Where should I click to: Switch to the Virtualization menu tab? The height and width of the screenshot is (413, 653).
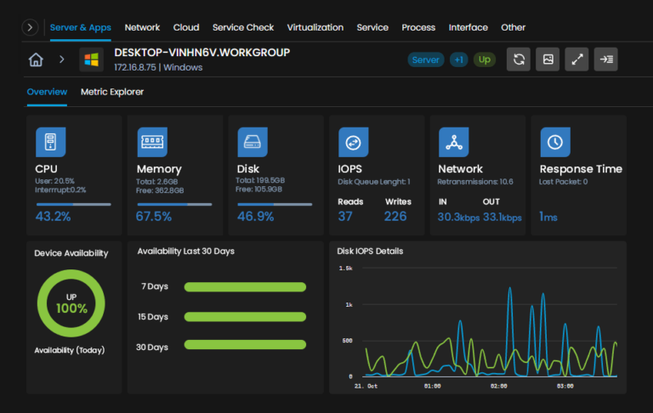click(x=315, y=27)
